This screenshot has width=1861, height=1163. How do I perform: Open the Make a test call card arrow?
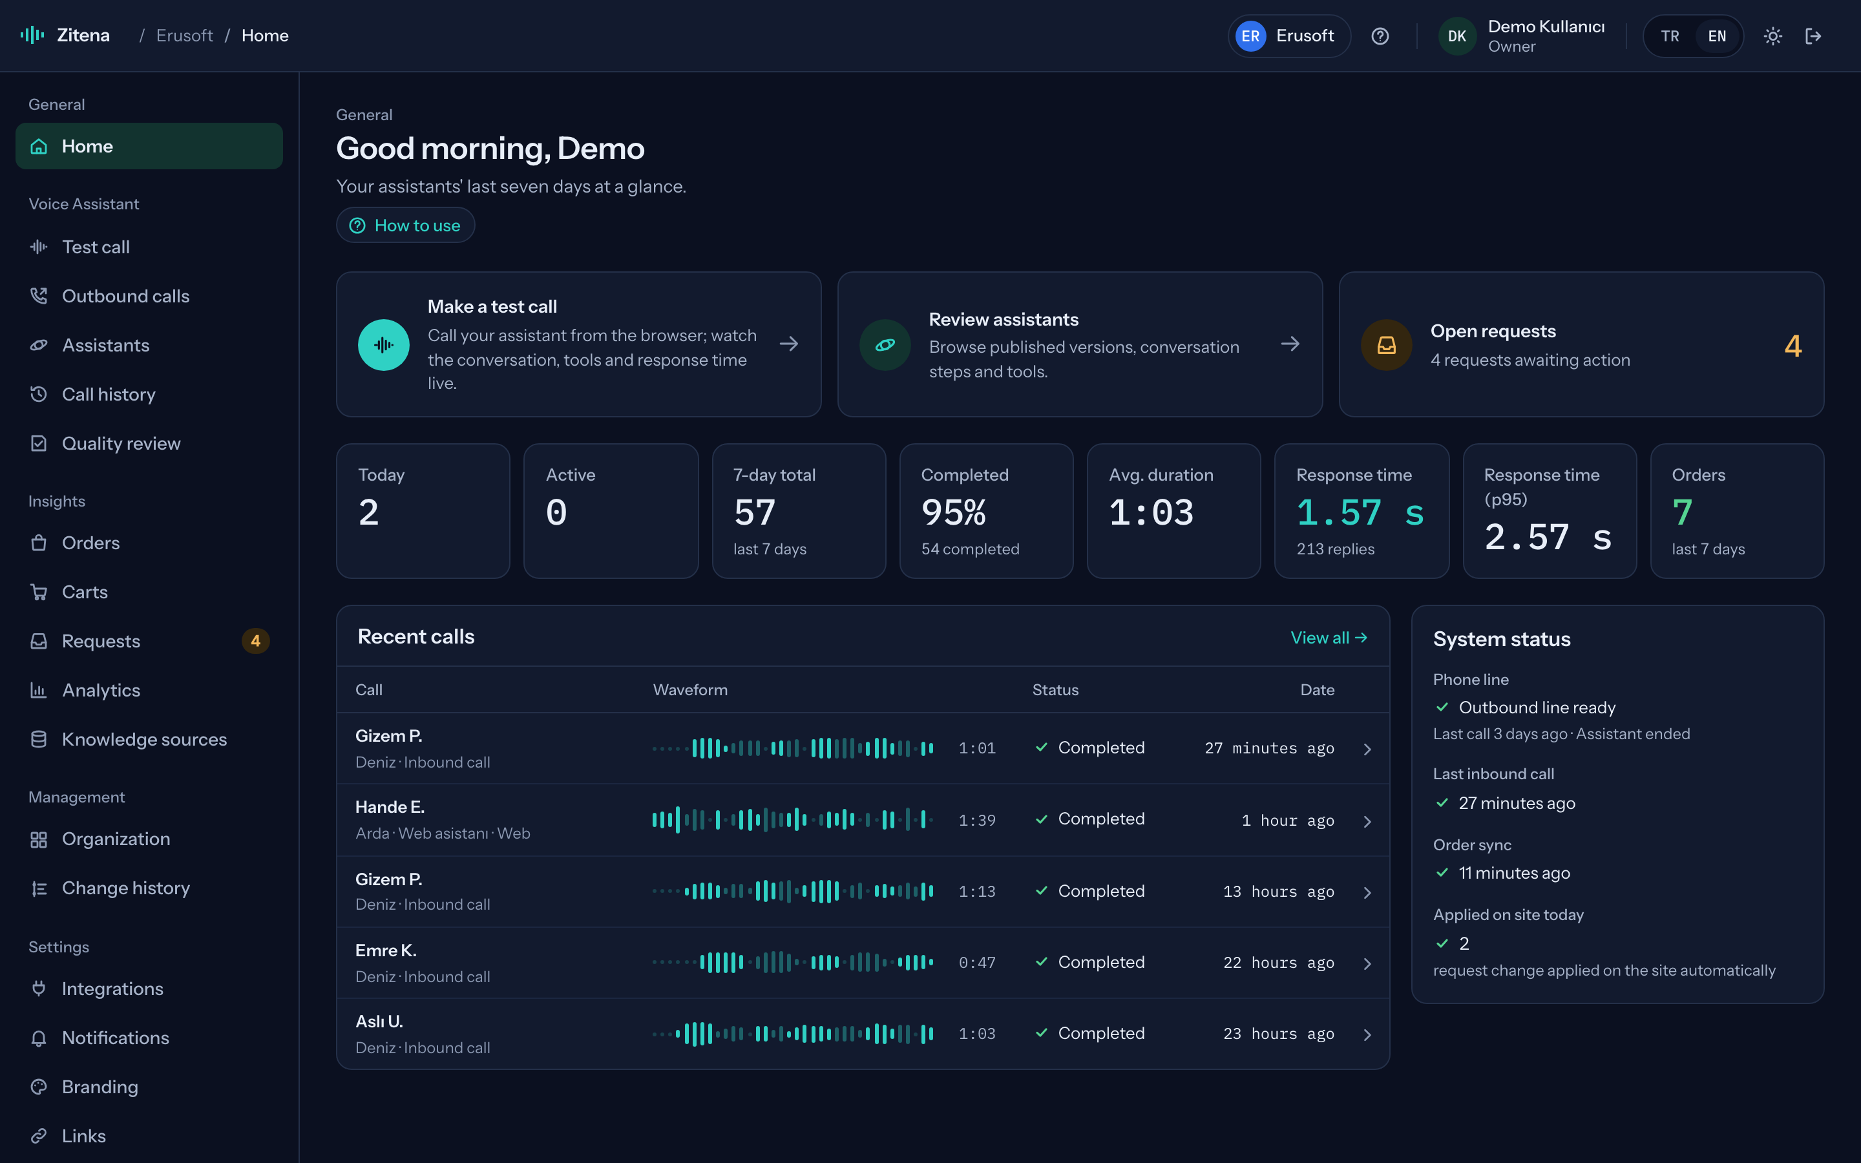coord(788,344)
